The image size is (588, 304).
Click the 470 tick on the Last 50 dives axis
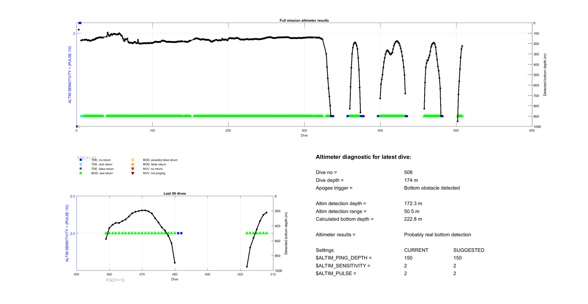142,275
